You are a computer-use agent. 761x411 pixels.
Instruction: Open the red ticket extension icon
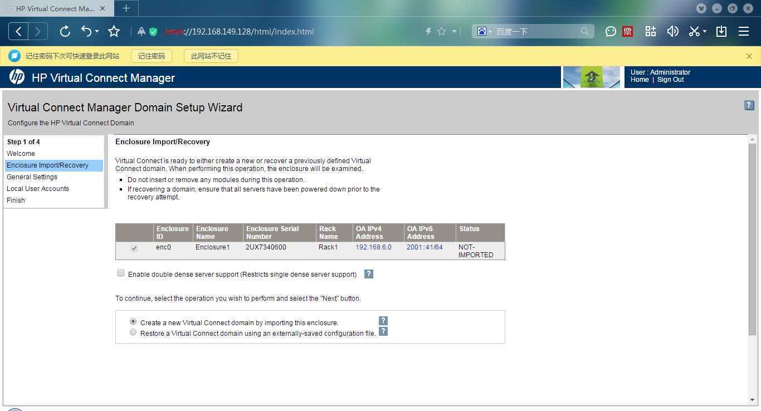tap(628, 32)
